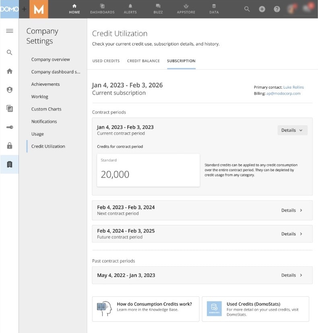Open Custom Charts settings
Image resolution: width=318 pixels, height=333 pixels.
(46, 109)
